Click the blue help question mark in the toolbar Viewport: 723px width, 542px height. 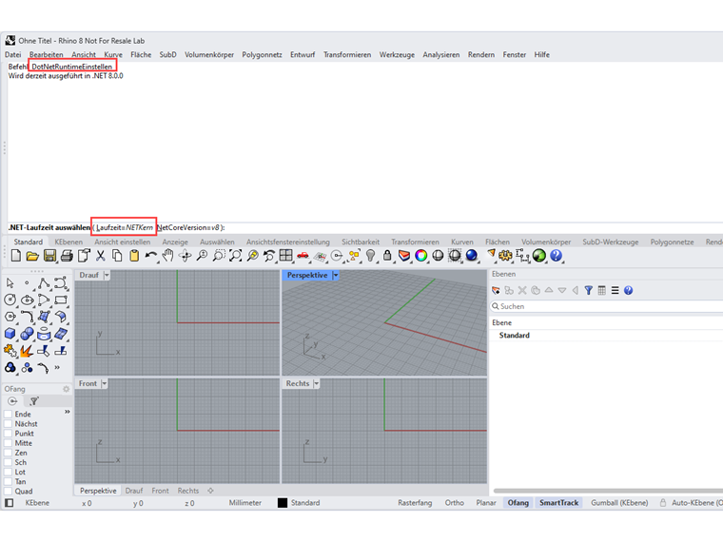tap(557, 256)
